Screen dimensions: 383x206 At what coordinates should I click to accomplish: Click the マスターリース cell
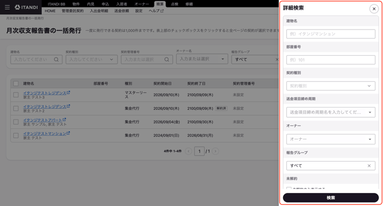click(135, 95)
